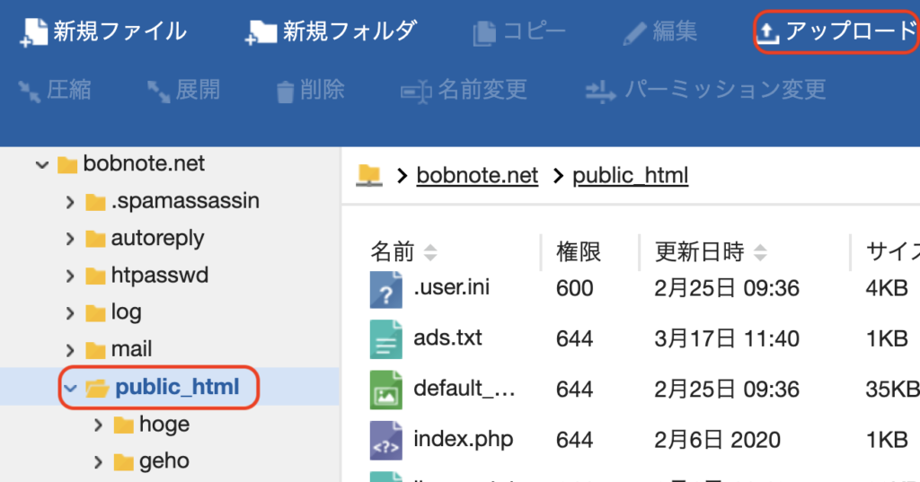Click the 新規フォルダ button label
This screenshot has height=482, width=920.
350,31
